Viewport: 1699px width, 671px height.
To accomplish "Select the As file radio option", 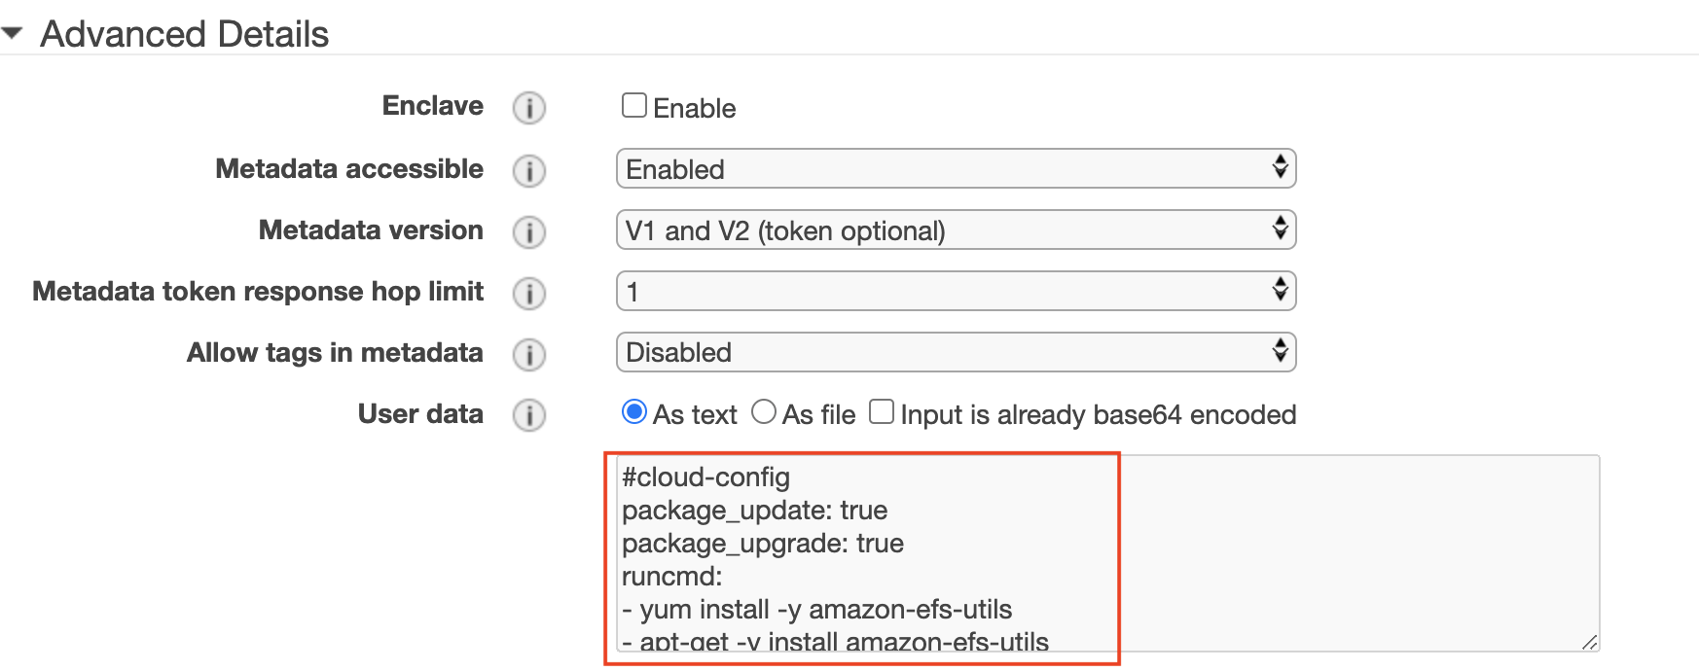I will pos(764,412).
